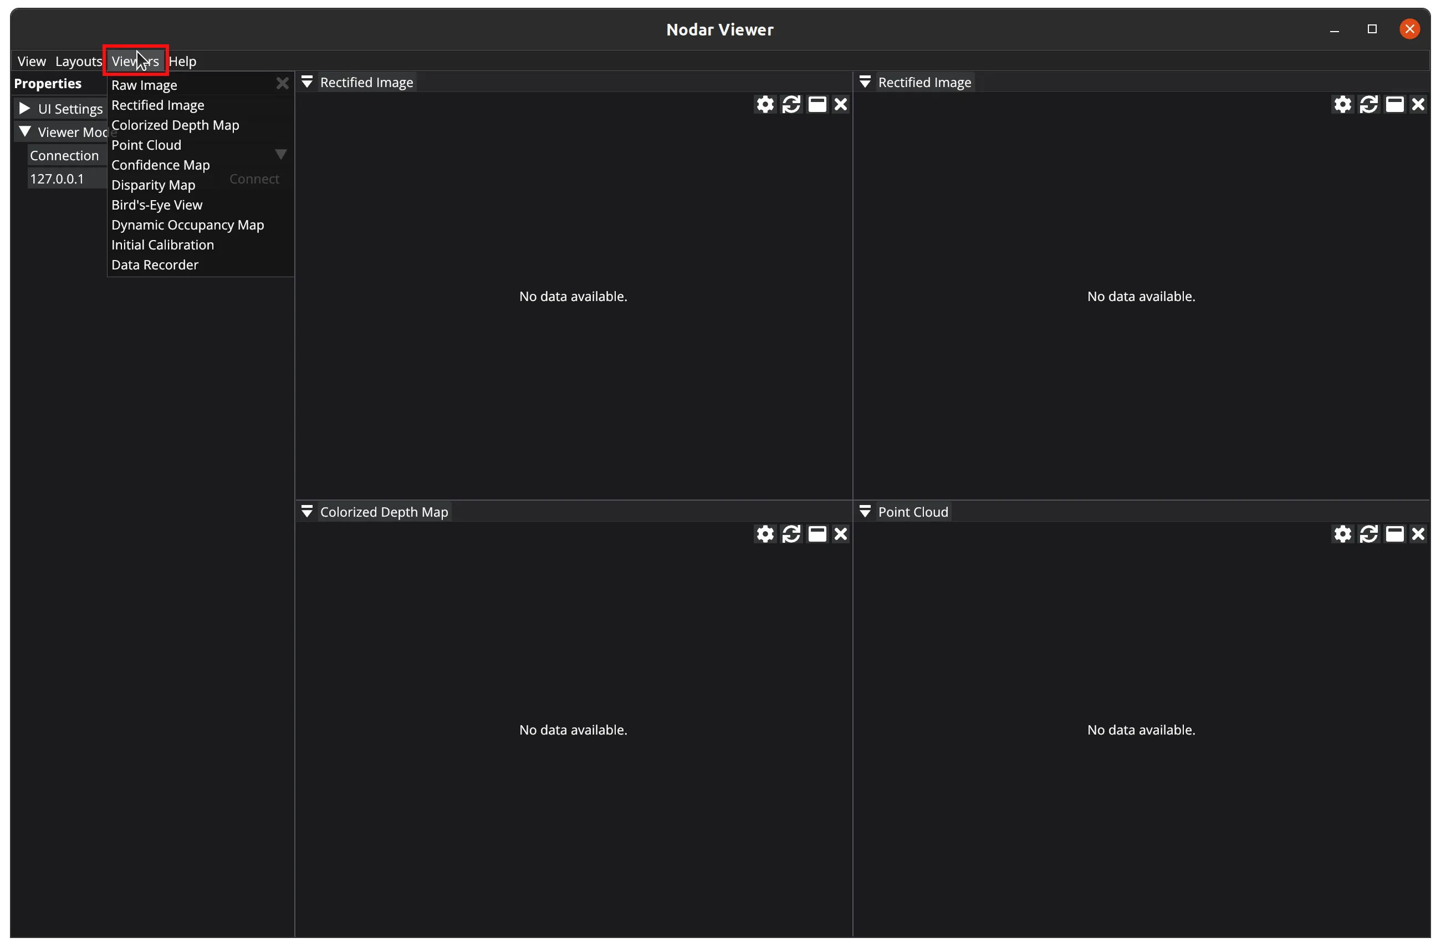Open settings gear of top-left Rectified Image panel

coord(765,105)
